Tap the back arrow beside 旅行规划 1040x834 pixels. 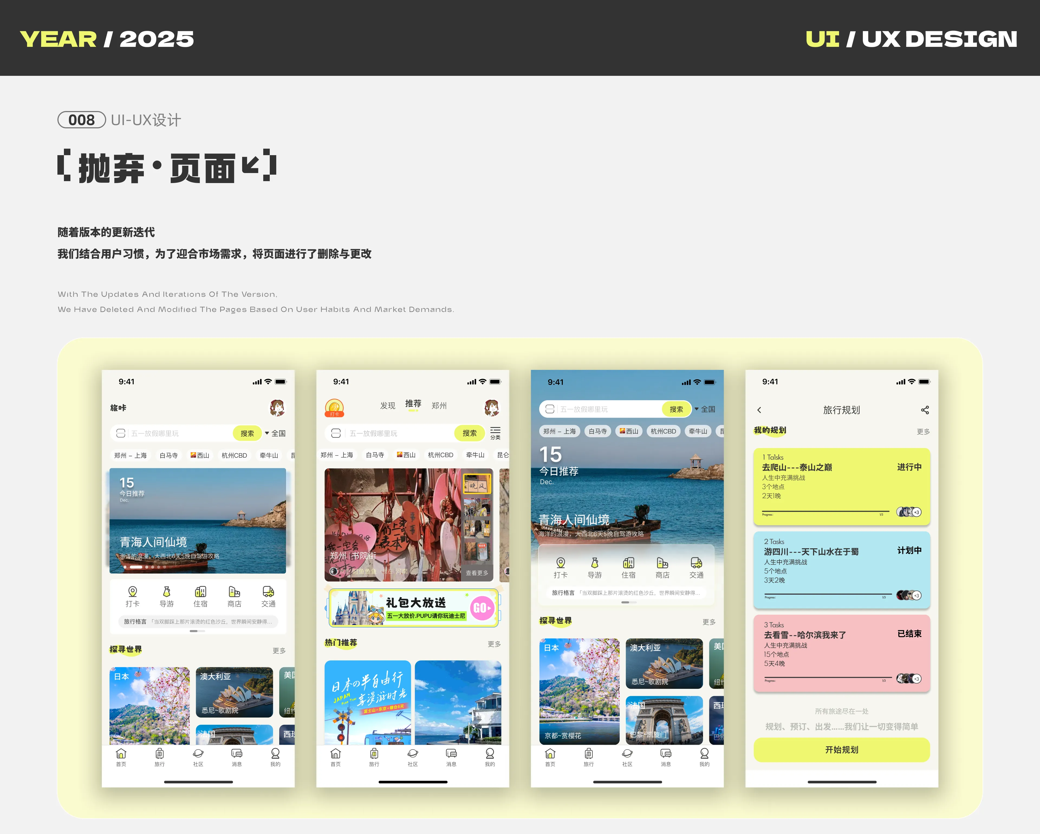[759, 410]
